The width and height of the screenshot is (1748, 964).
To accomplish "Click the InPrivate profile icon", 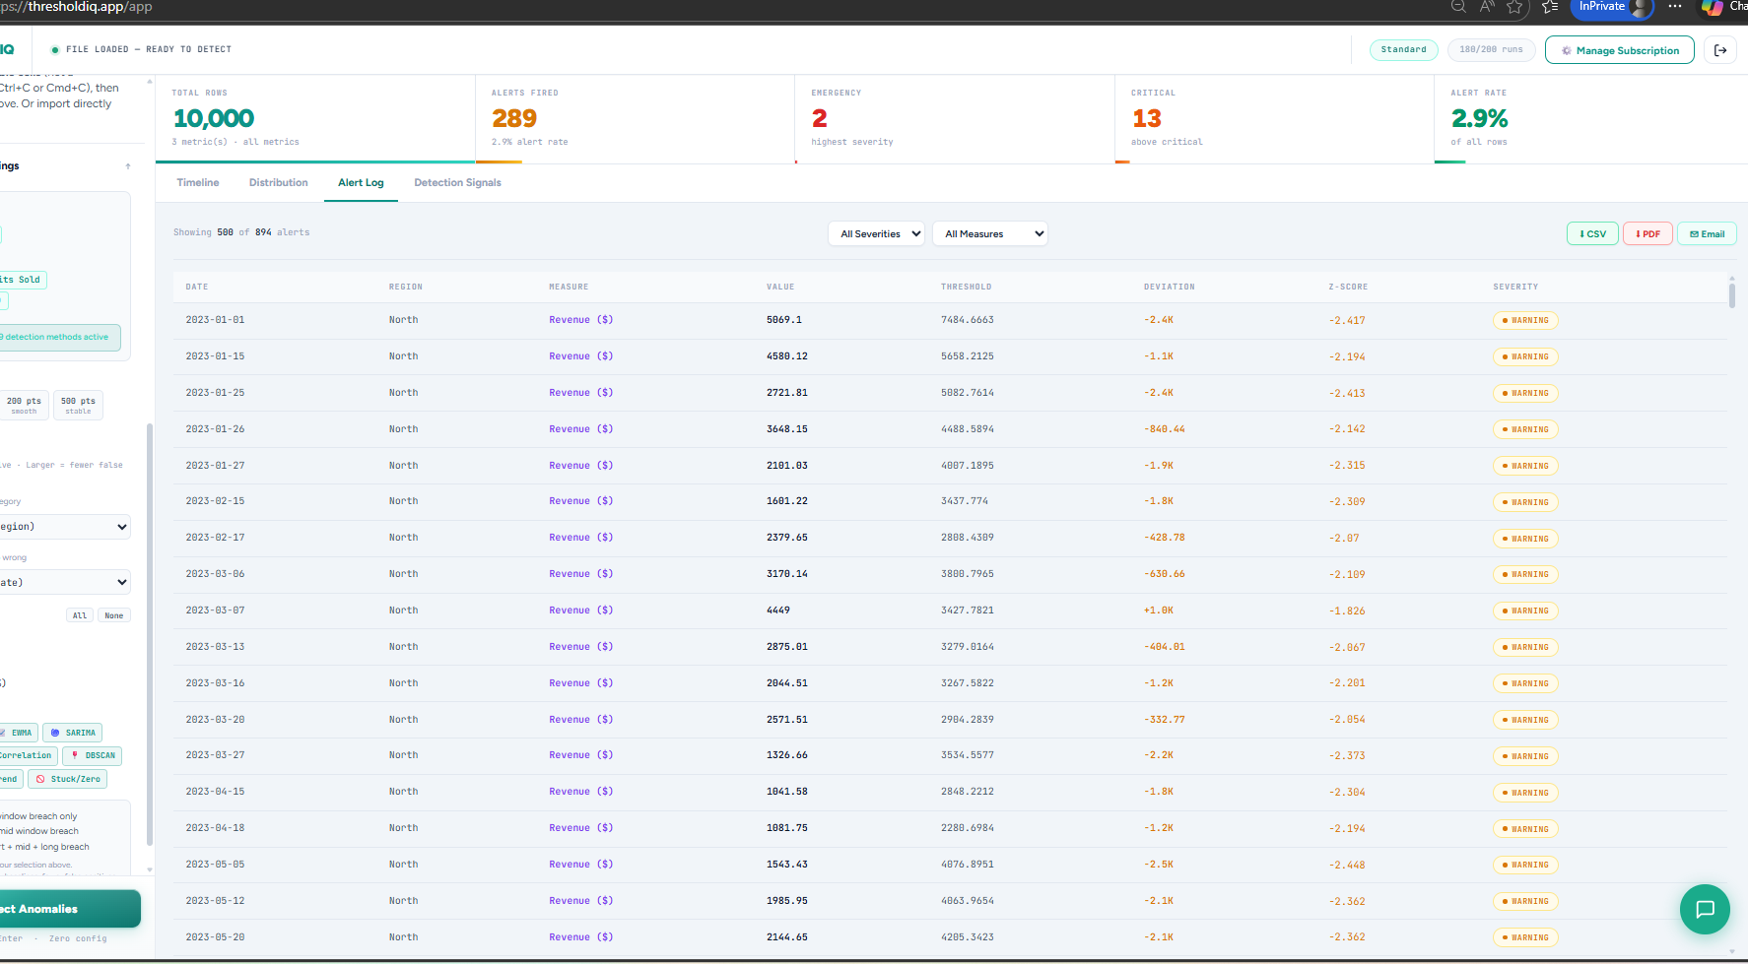I will coord(1638,9).
